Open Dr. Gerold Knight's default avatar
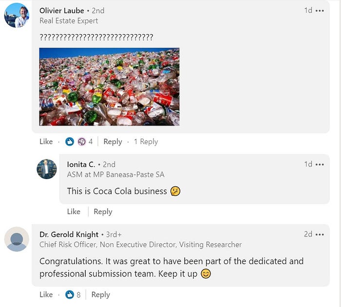The height and width of the screenshot is (307, 341). pyautogui.click(x=17, y=239)
